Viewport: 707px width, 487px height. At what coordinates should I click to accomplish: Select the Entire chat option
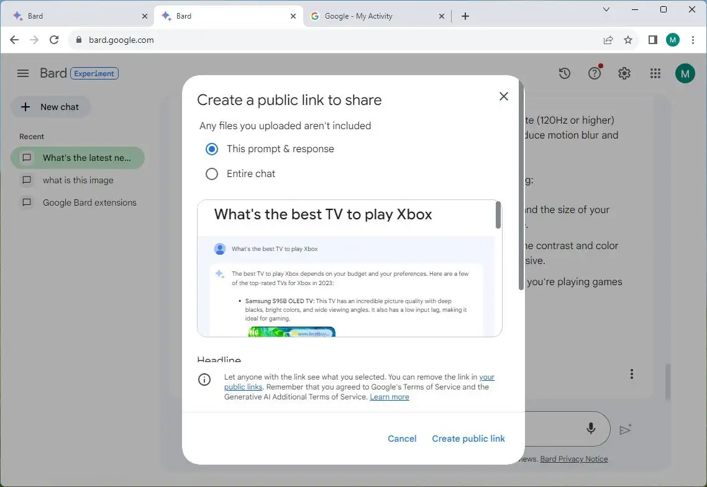[x=211, y=173]
